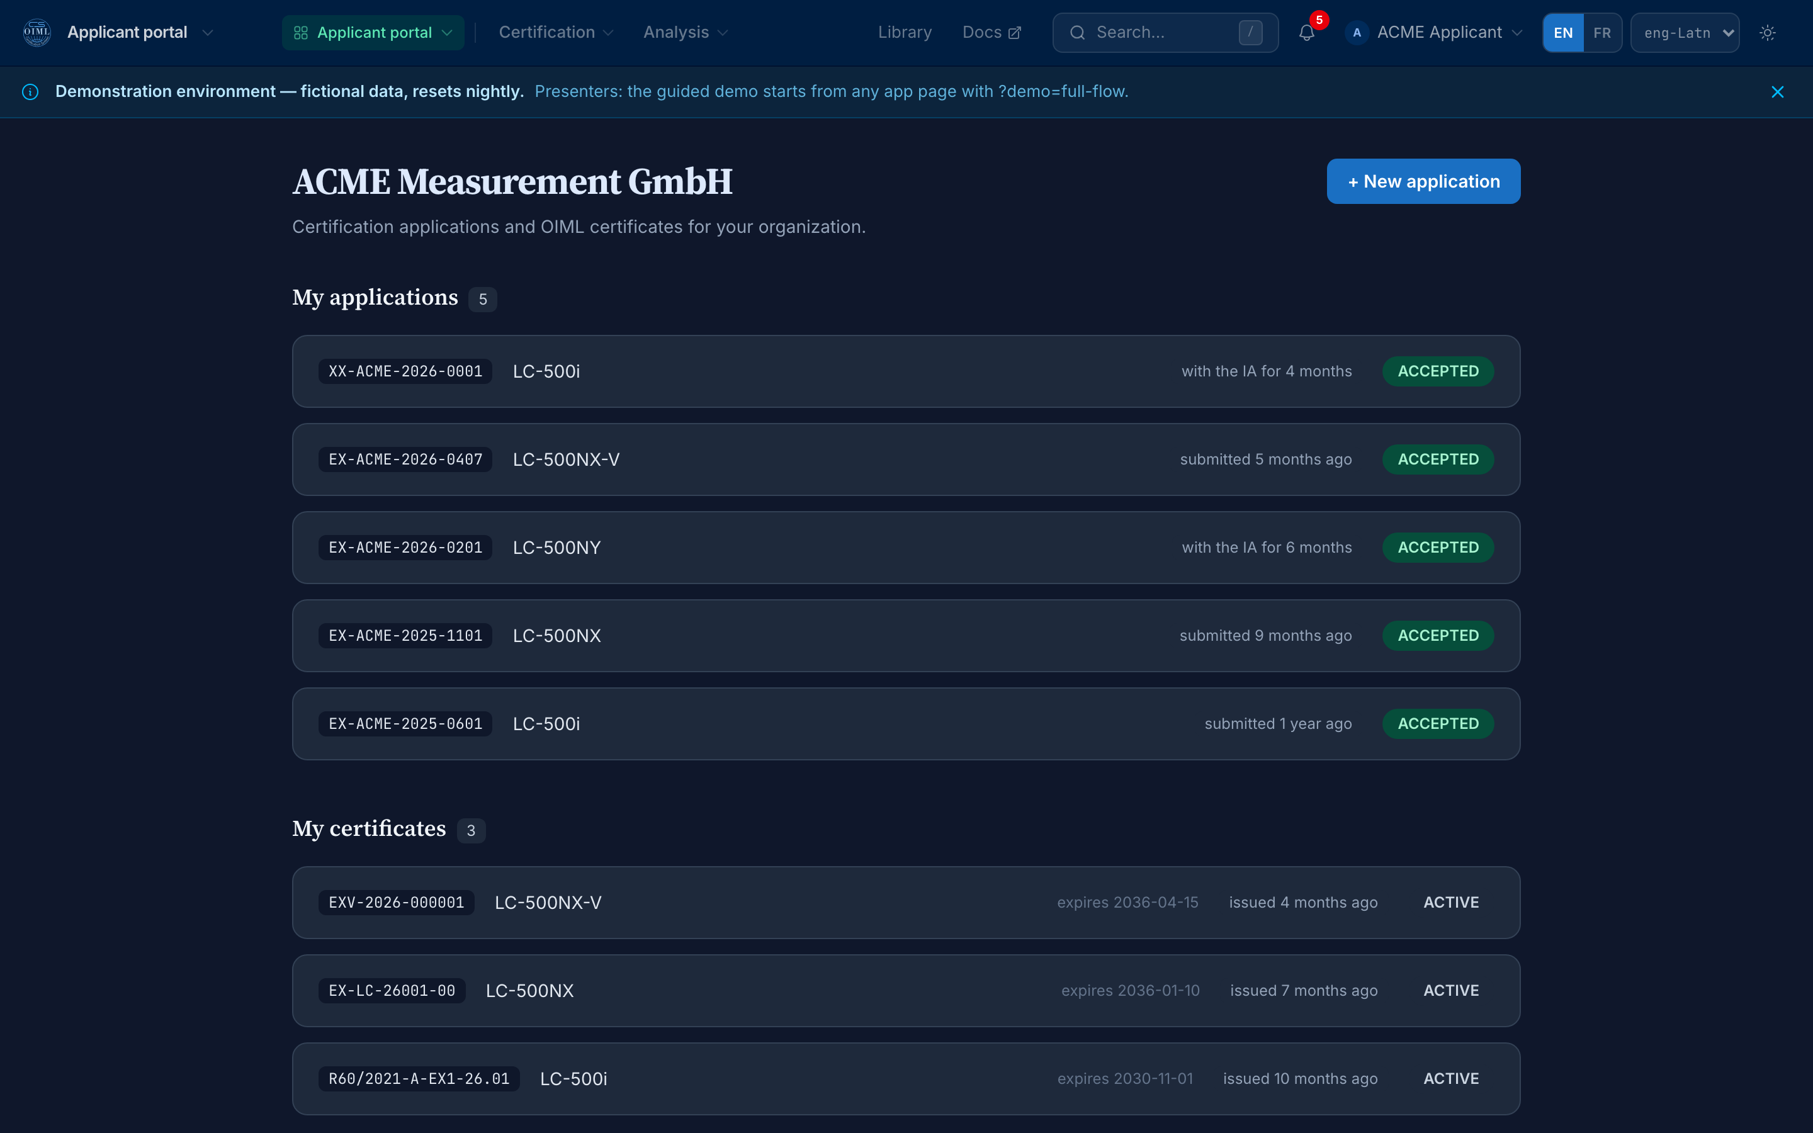
Task: Open application EX-ACME-2025-1101
Action: pos(906,636)
